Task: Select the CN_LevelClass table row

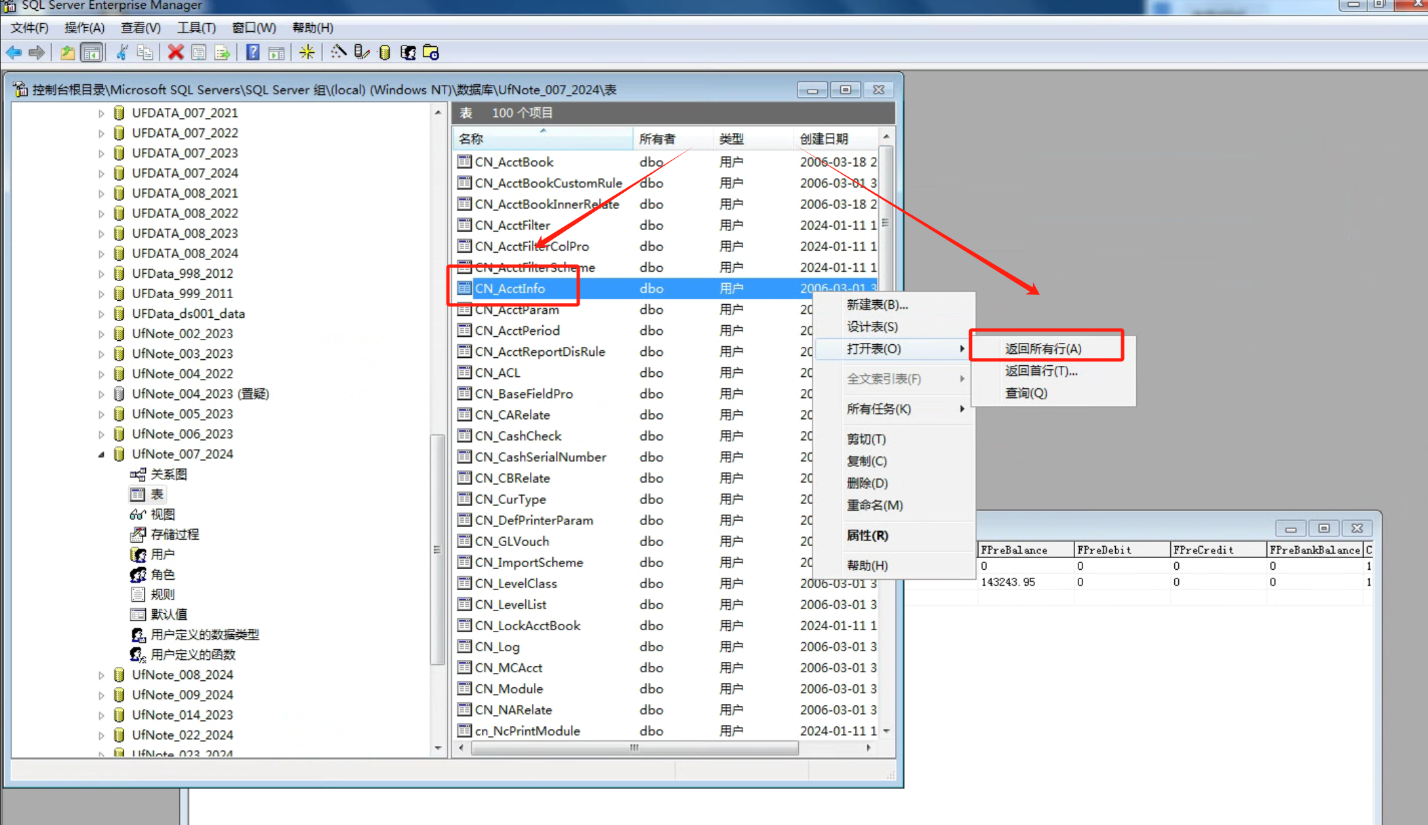Action: click(x=516, y=584)
